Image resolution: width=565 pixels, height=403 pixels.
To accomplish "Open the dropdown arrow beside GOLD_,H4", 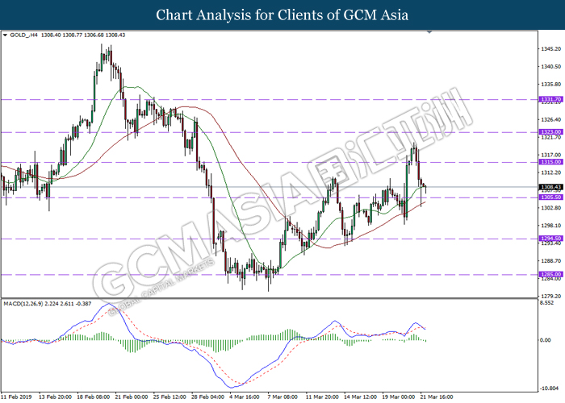I will click(5, 35).
